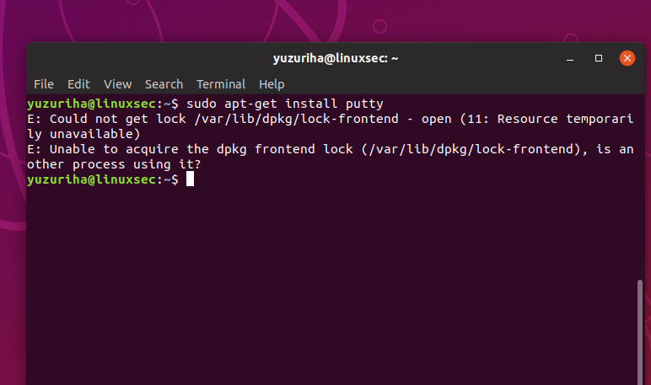Click the 'E: Unable to acquire the dpkg' line
This screenshot has width=651, height=385.
[x=331, y=149]
